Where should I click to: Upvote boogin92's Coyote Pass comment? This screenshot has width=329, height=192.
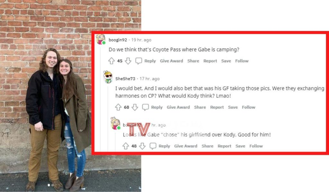pos(111,61)
